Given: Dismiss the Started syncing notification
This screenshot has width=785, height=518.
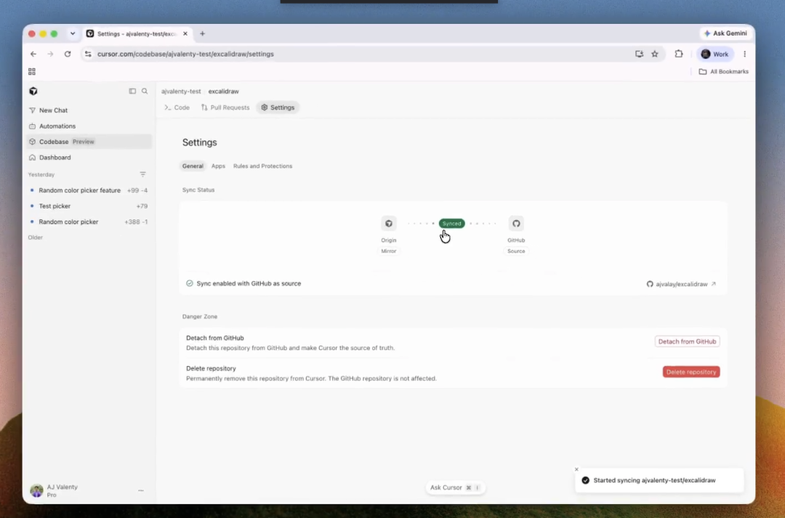Looking at the screenshot, I should point(576,469).
